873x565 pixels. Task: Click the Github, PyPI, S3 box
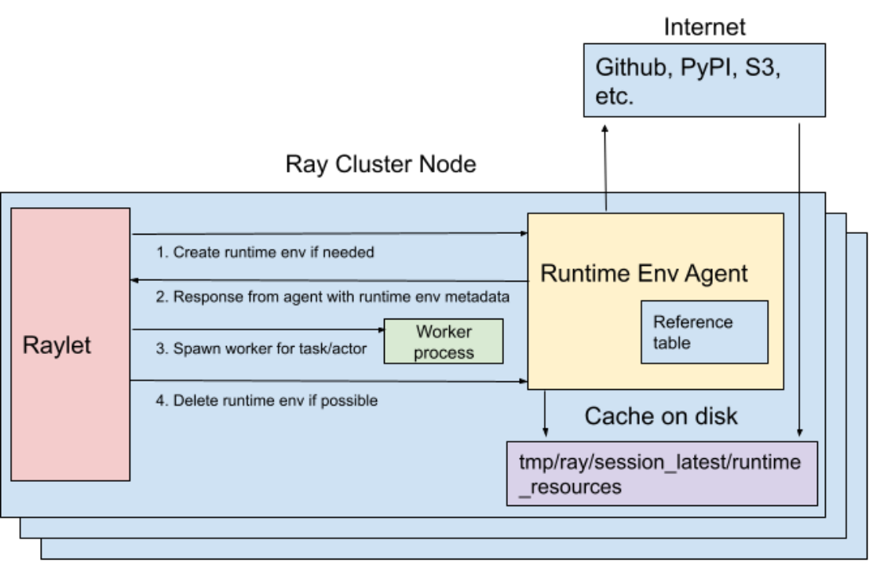704,80
